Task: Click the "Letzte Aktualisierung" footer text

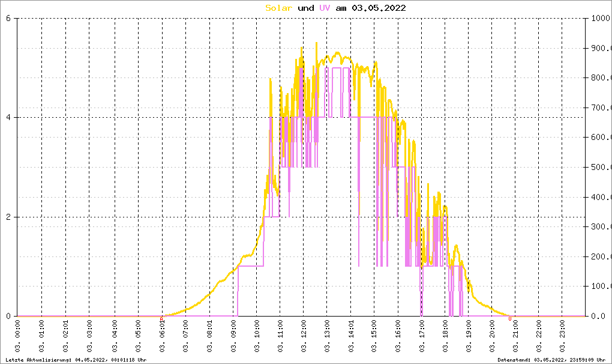Action: coord(76,360)
